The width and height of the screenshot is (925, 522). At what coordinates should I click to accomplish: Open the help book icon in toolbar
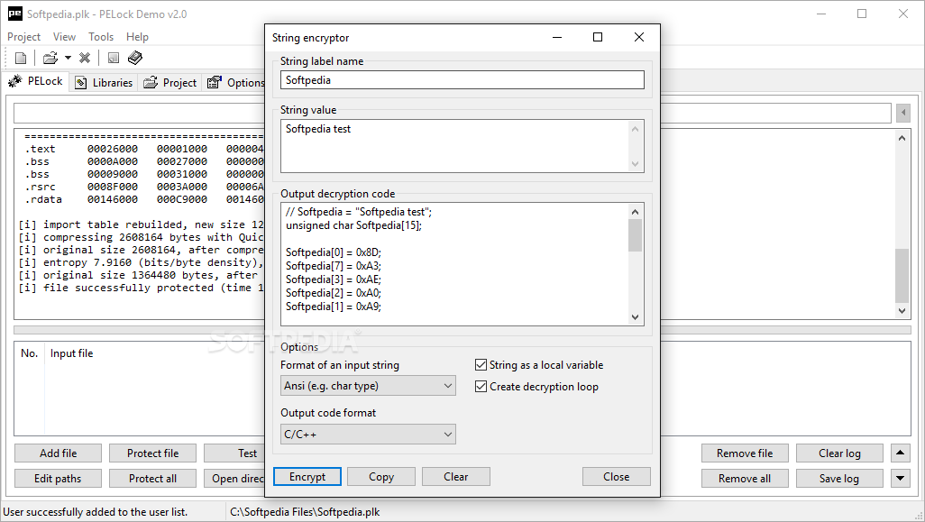pyautogui.click(x=135, y=58)
